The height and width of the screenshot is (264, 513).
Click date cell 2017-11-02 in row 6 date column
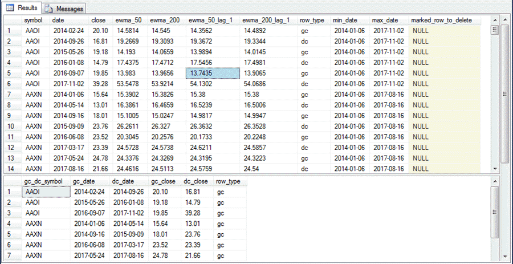click(68, 84)
